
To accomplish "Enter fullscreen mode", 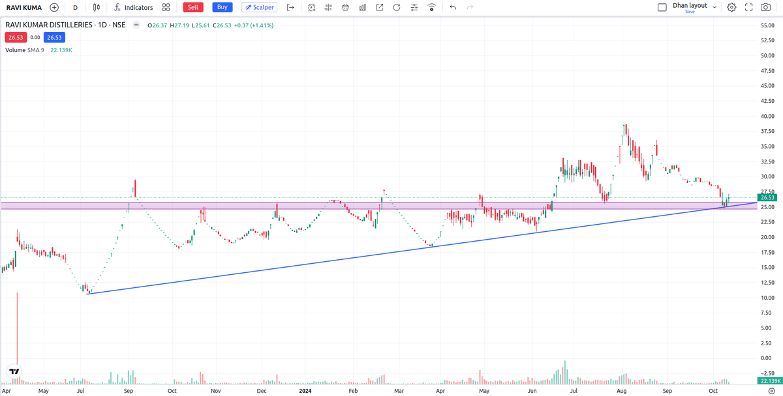I will (x=749, y=7).
